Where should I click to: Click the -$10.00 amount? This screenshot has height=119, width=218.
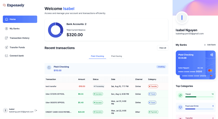tap(82, 86)
